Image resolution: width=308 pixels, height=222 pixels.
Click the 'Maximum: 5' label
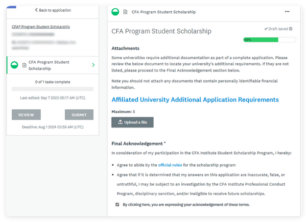click(123, 112)
